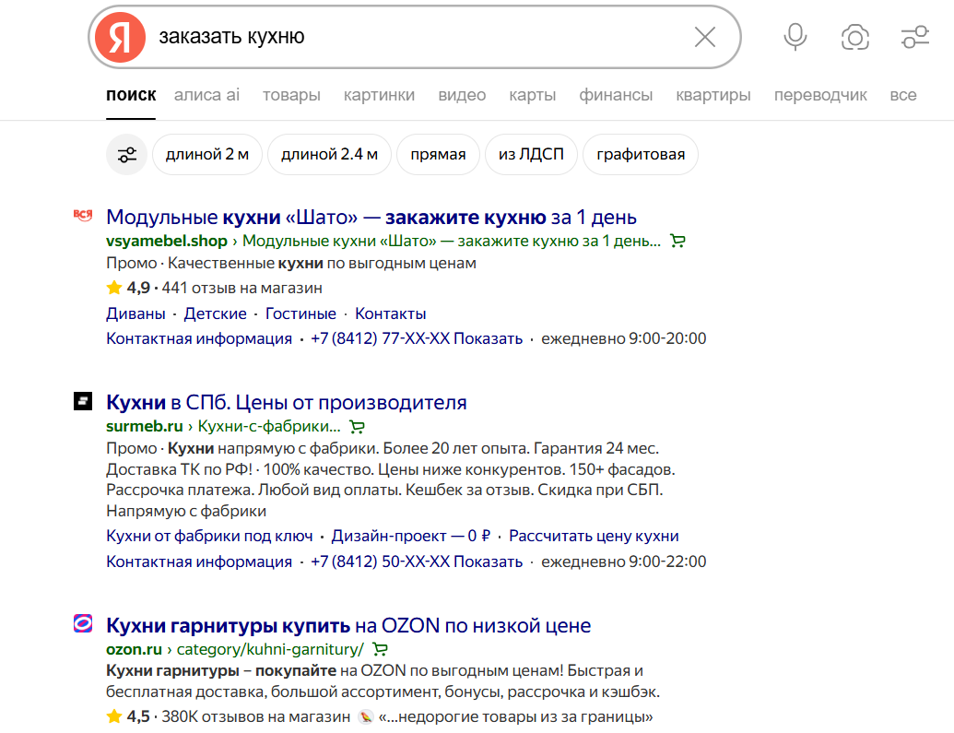Click "Качественные кухни по выгодным ценам" snippet
The image size is (954, 733).
point(322,264)
